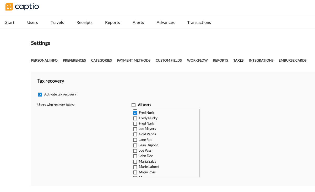Image resolution: width=315 pixels, height=192 pixels.
Task: Select the Workflow tab
Action: [197, 60]
